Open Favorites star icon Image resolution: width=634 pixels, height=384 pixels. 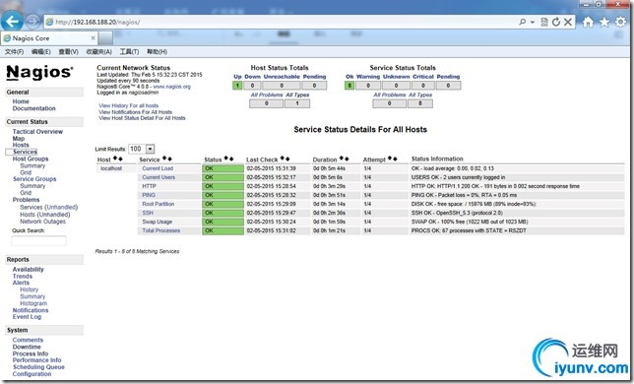click(604, 22)
